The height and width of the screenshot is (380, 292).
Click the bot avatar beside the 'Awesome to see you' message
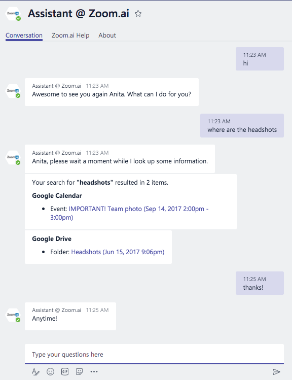(13, 91)
